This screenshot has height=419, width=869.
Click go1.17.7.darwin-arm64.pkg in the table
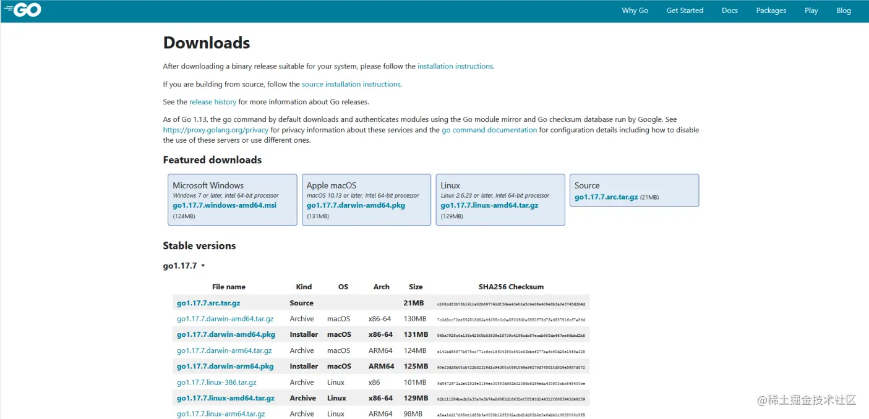point(225,366)
